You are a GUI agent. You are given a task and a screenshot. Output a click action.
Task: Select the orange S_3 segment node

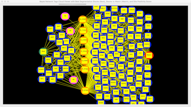[x=84, y=51]
